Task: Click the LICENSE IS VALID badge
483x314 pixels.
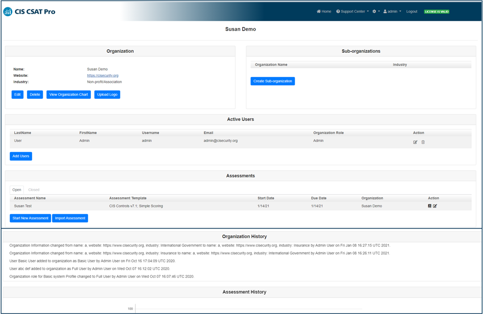Action: [x=436, y=11]
